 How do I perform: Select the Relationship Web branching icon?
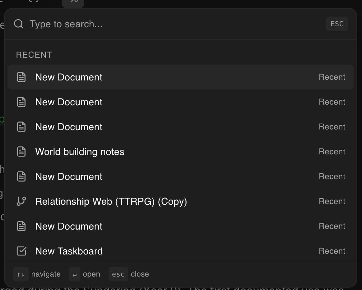pos(21,201)
